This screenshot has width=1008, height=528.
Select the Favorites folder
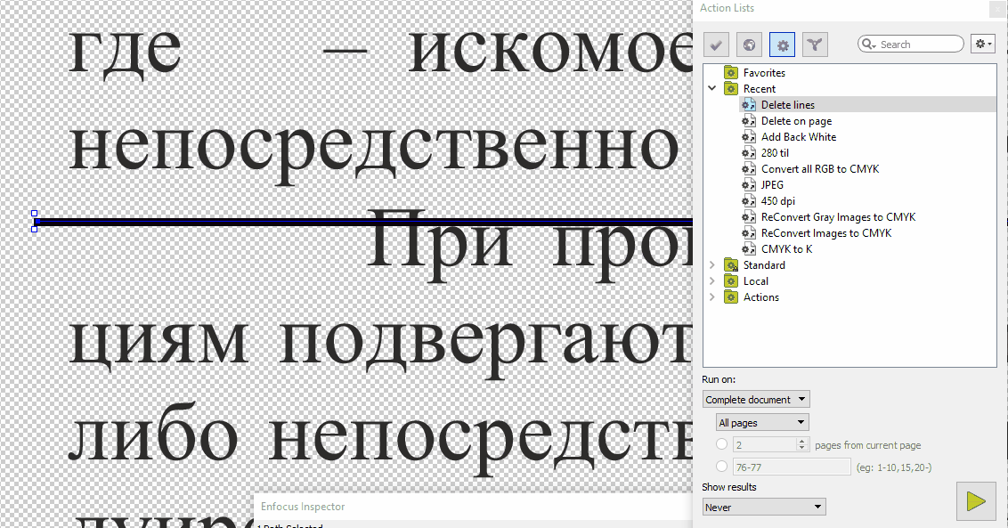coord(764,73)
